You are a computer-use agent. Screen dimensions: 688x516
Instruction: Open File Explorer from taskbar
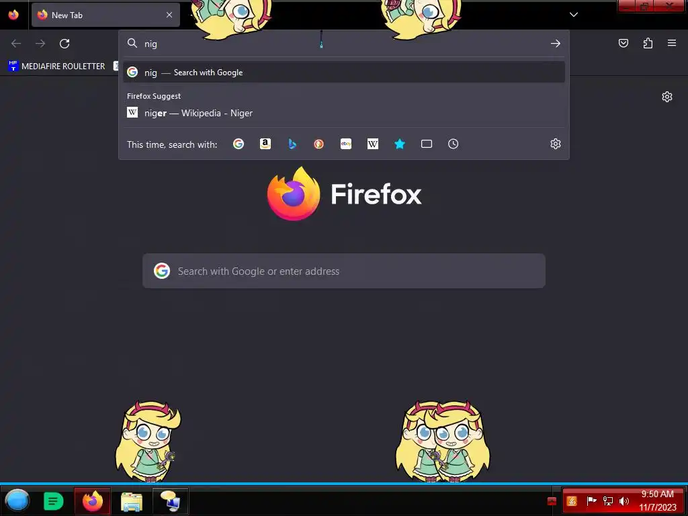pos(132,501)
